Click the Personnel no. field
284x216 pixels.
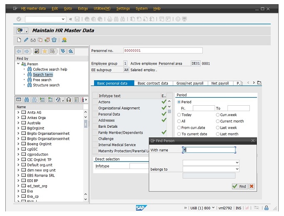pos(163,50)
